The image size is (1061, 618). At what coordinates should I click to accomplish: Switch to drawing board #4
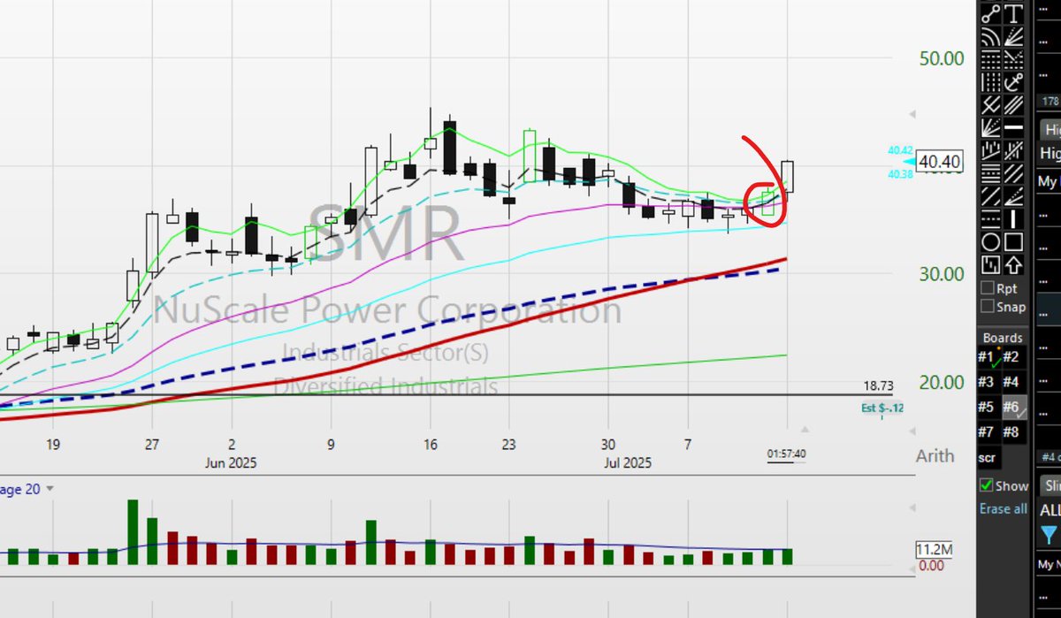click(x=1012, y=382)
